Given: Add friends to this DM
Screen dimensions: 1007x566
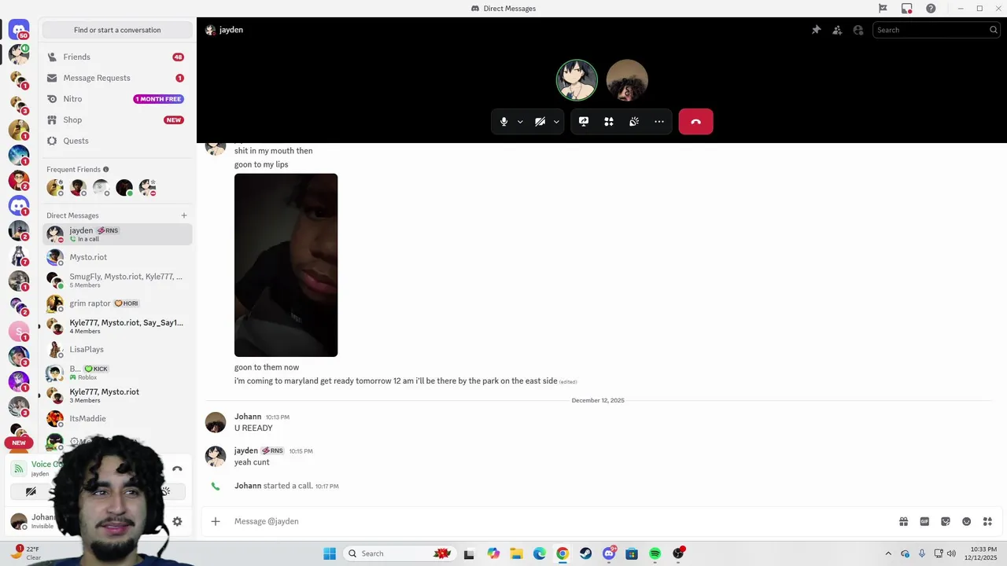Looking at the screenshot, I should point(837,30).
